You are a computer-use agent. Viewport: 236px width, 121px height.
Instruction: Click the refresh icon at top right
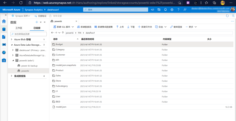click(x=227, y=16)
